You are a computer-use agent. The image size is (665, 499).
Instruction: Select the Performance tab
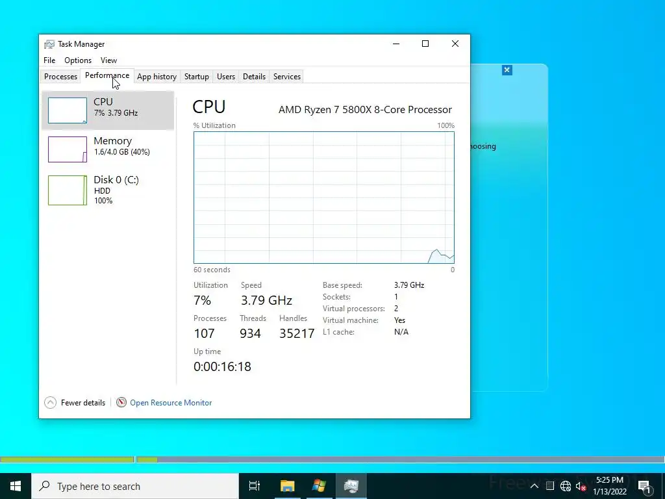click(107, 75)
